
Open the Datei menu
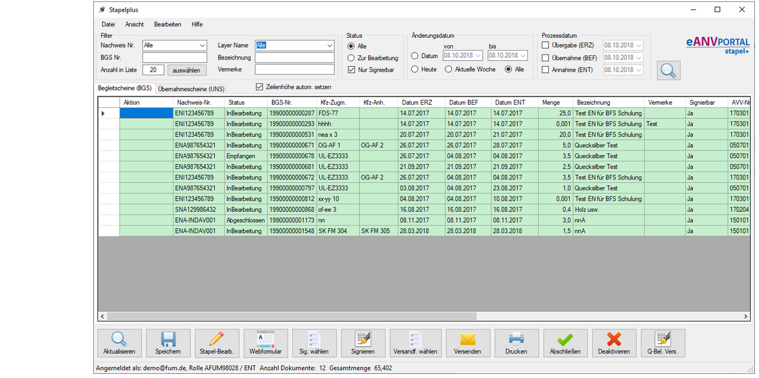pyautogui.click(x=109, y=24)
